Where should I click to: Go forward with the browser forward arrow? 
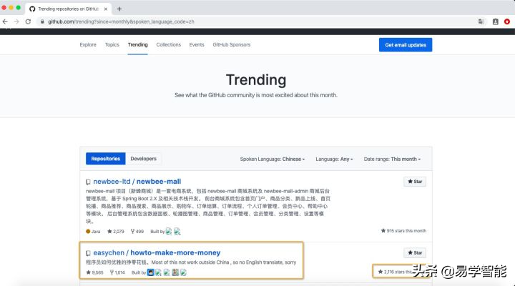(16, 21)
